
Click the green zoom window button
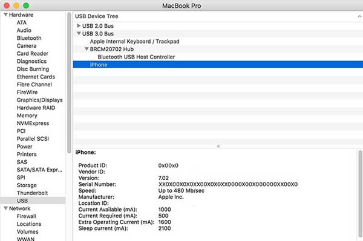26,5
